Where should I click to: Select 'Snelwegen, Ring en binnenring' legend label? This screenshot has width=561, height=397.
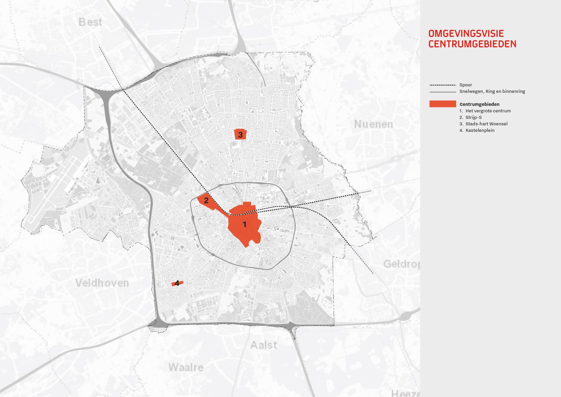[492, 91]
